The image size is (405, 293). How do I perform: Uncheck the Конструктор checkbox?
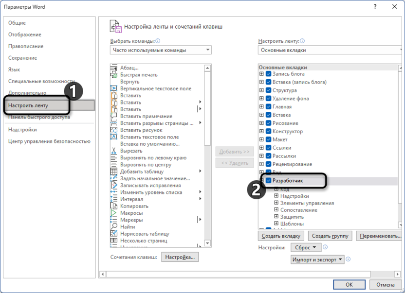coord(268,132)
